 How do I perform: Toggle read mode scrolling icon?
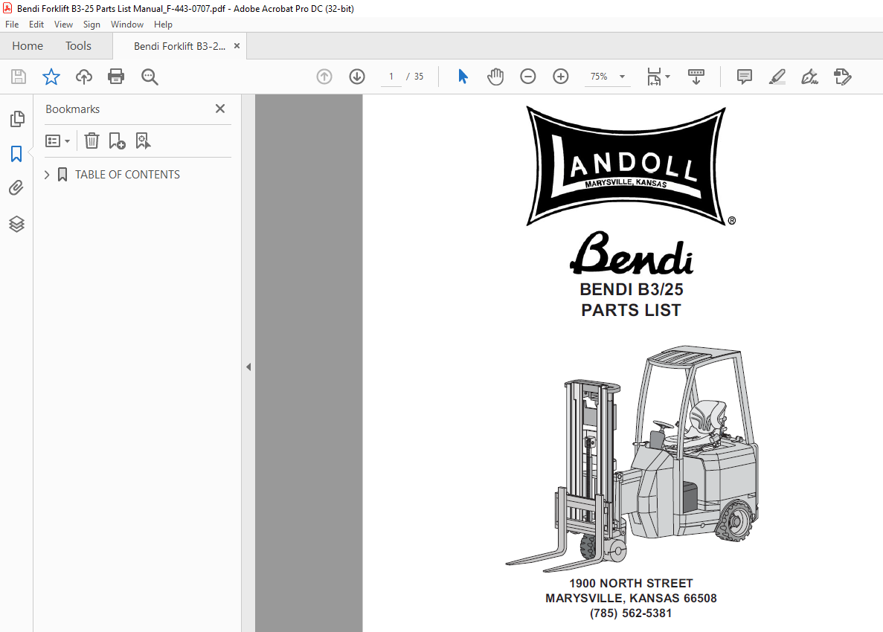click(696, 77)
